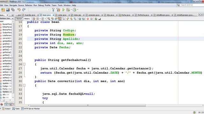Toggle Highlight Search in editor toolbar
This screenshot has width=204, height=114.
coord(60,19)
